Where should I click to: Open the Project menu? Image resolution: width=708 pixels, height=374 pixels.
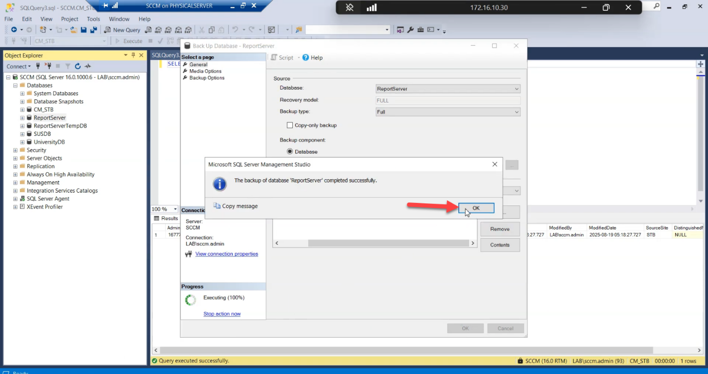point(70,19)
